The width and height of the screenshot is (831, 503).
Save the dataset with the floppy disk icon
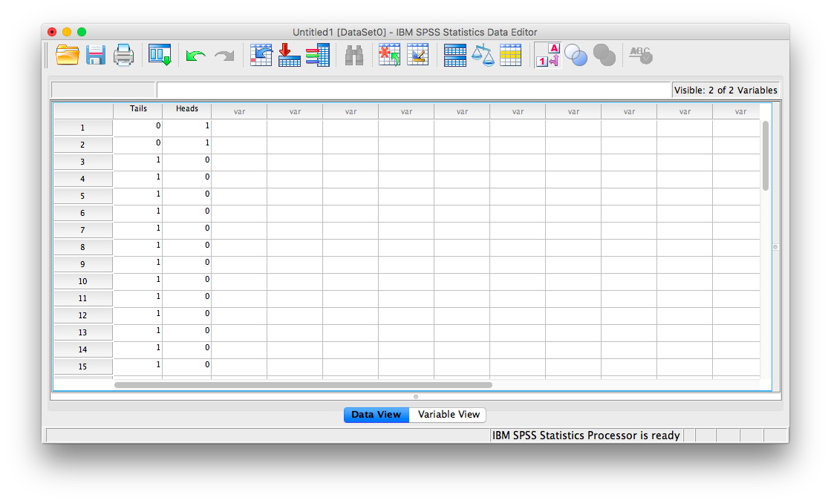pyautogui.click(x=96, y=56)
